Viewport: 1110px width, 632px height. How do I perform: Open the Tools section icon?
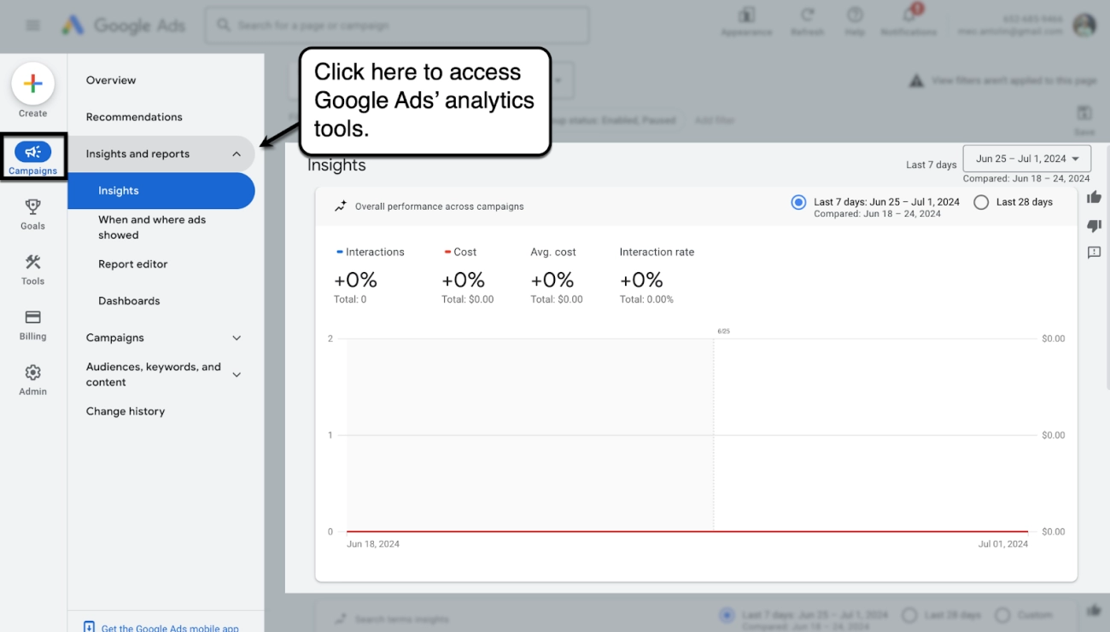click(x=32, y=268)
